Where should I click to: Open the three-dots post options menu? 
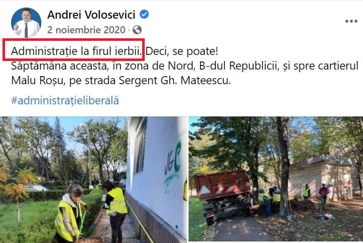(x=351, y=21)
